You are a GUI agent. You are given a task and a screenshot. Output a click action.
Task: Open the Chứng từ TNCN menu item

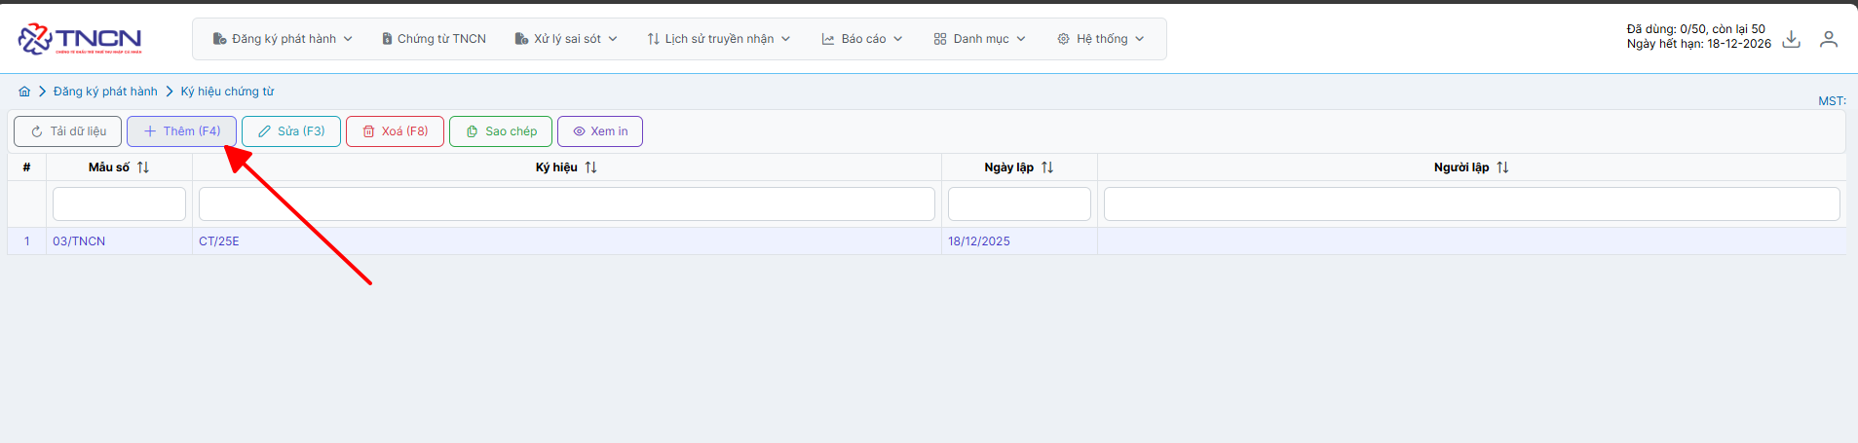tap(434, 39)
